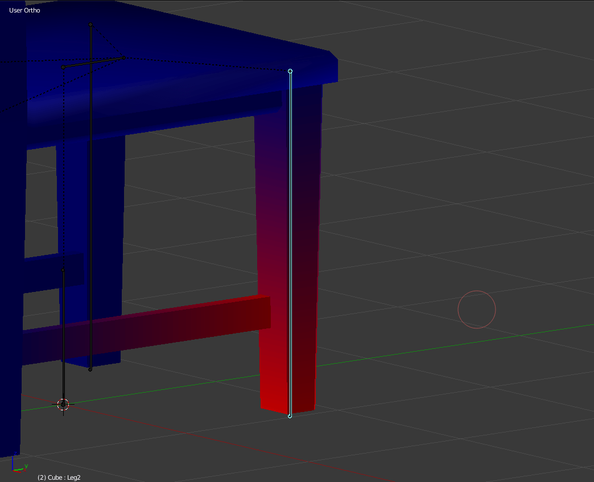Click inside the circular brush cursor
594x482 pixels.
[x=477, y=310]
